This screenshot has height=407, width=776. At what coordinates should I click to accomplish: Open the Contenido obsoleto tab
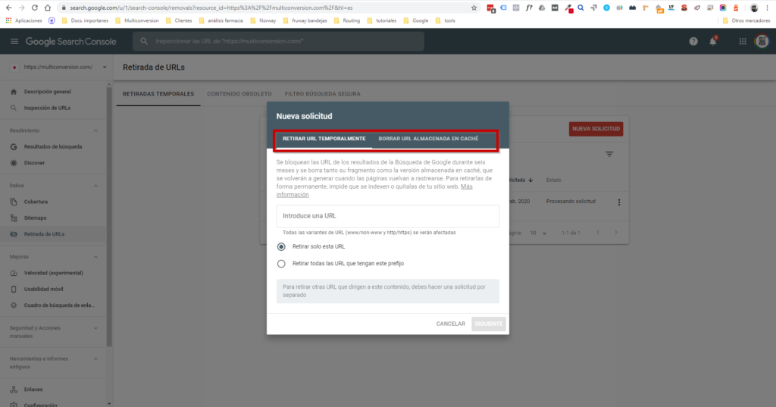click(x=239, y=94)
